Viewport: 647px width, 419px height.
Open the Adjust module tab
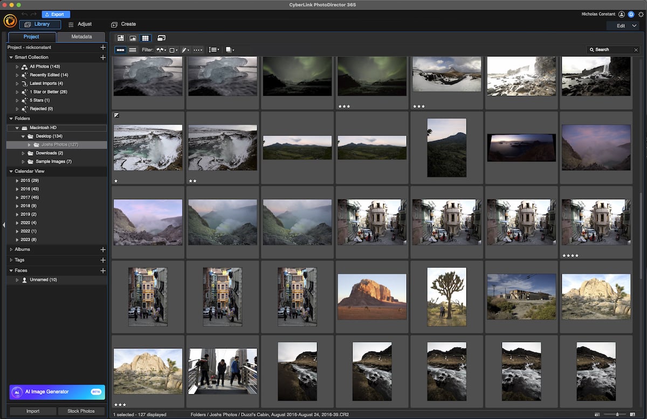pos(80,24)
